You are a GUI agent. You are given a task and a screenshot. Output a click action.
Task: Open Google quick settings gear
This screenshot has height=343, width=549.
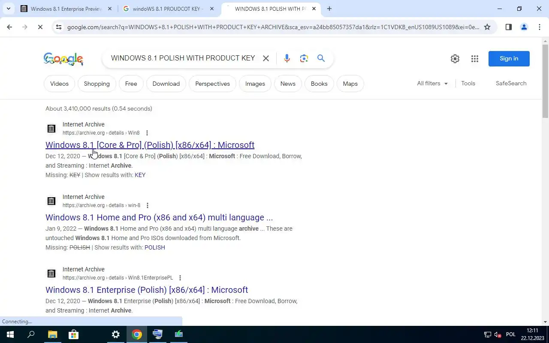click(x=455, y=59)
